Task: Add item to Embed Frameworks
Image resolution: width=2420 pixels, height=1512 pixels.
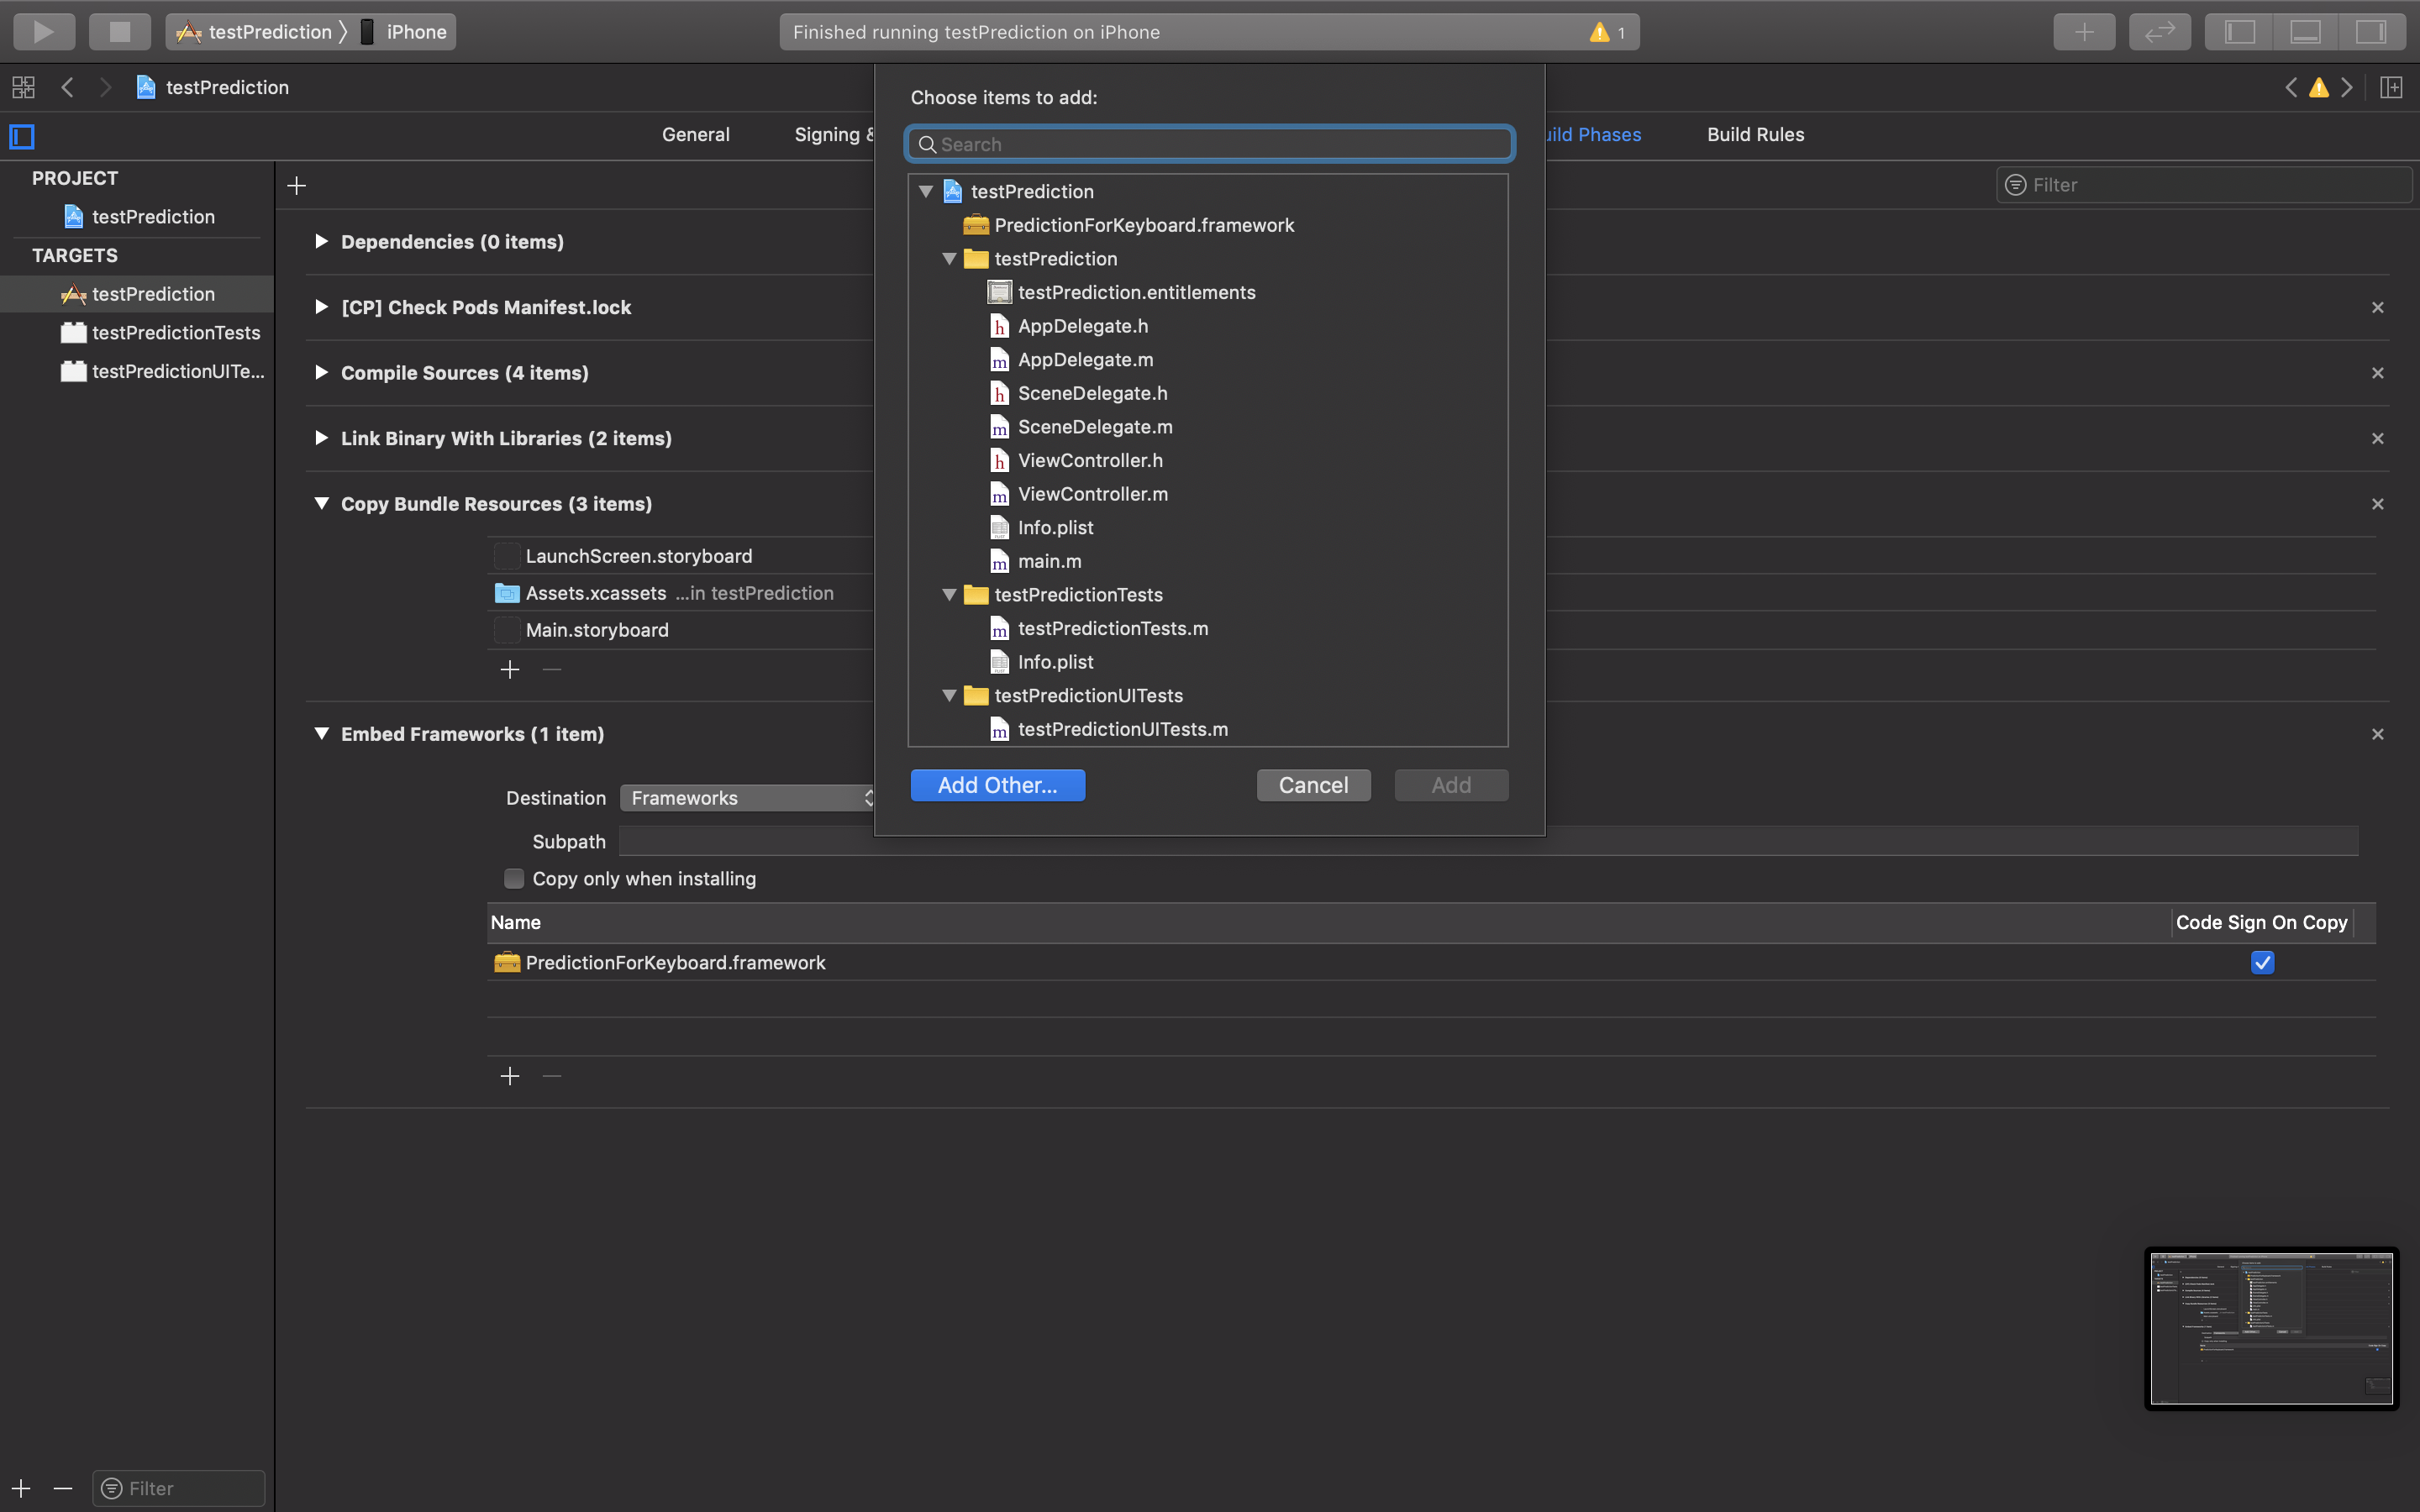Action: tap(510, 1076)
